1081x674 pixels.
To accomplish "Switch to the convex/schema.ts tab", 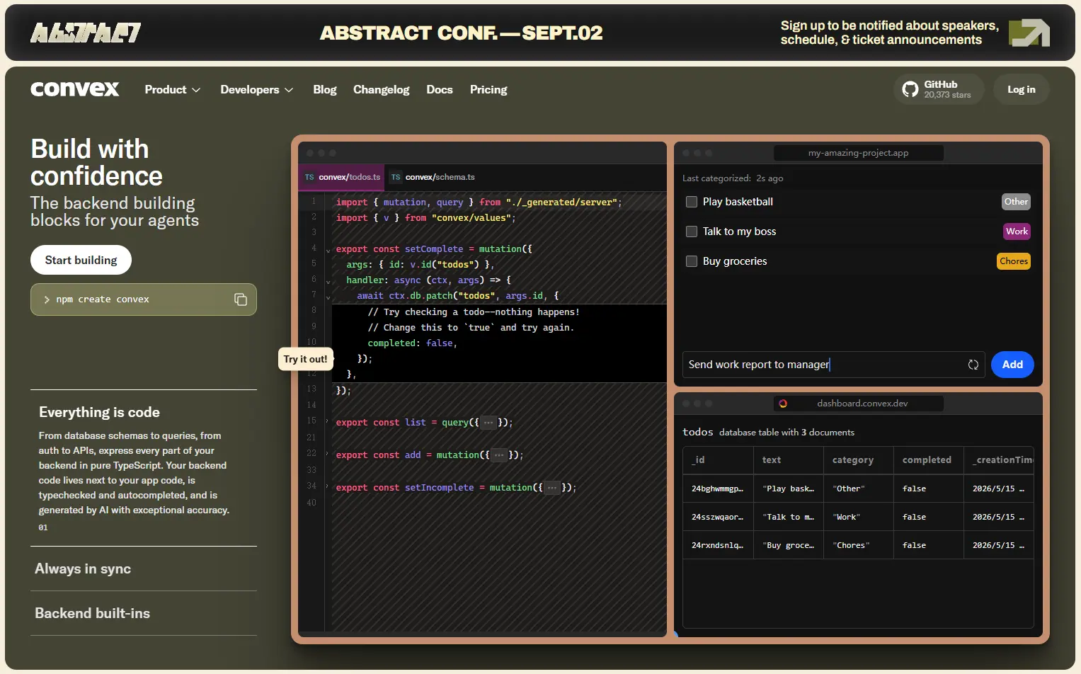I will pos(433,177).
